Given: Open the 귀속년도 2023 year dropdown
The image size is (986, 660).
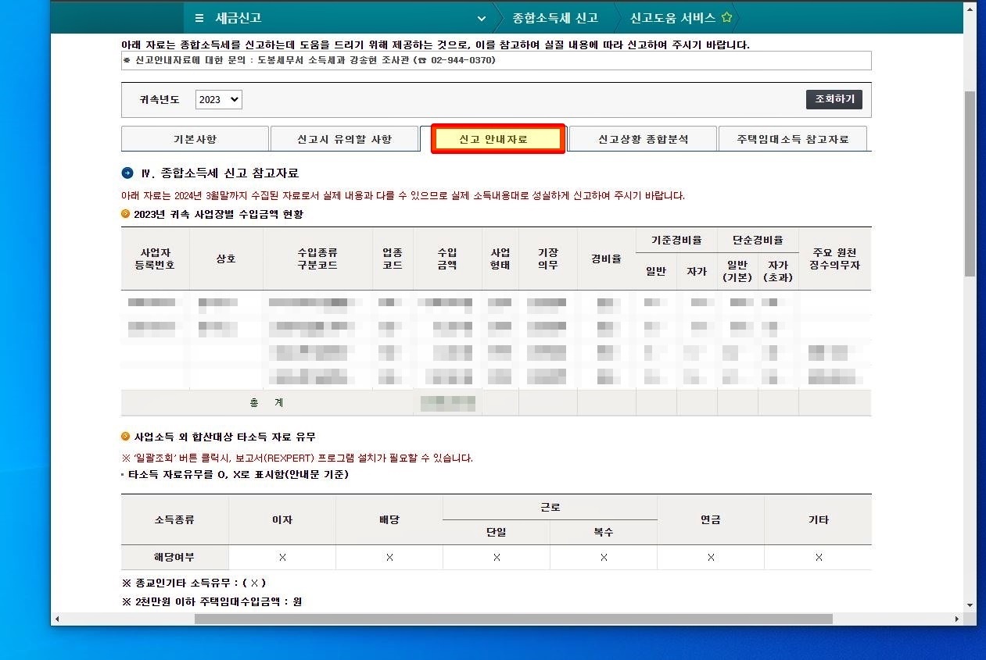Looking at the screenshot, I should coord(218,99).
